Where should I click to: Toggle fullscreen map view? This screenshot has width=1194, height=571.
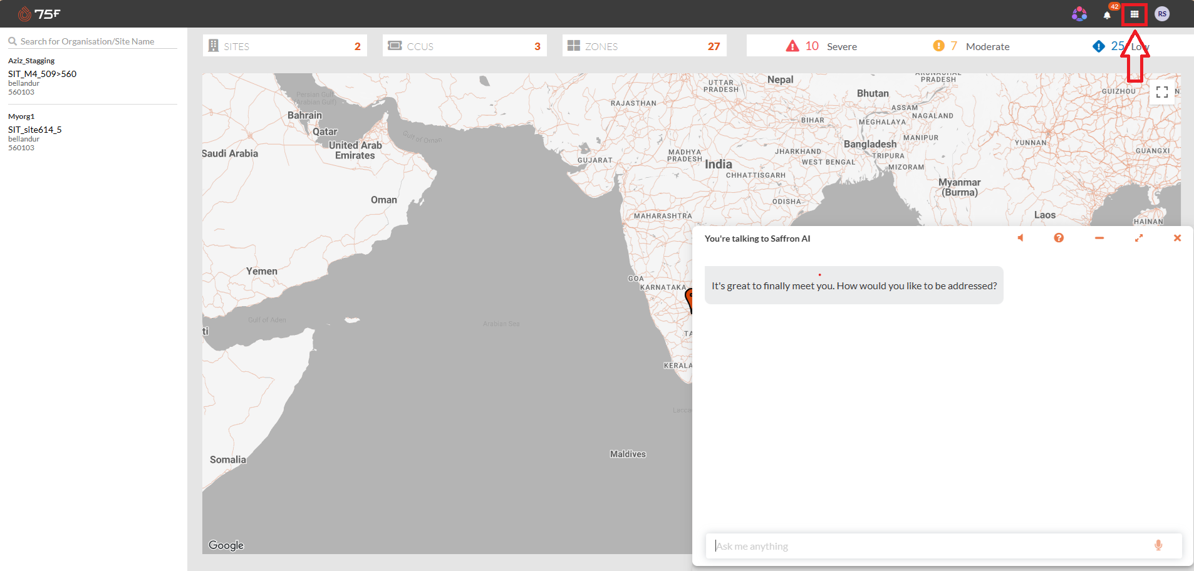pos(1162,92)
